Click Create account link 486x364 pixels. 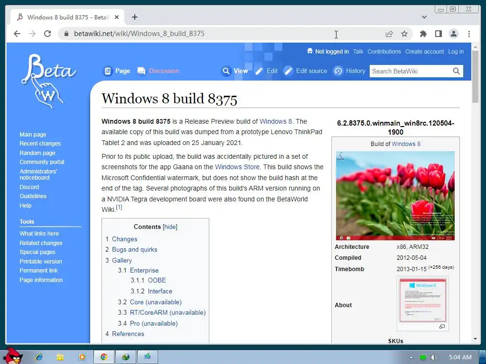click(424, 52)
